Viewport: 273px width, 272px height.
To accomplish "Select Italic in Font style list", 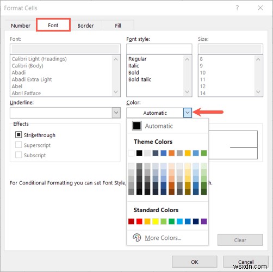I will (x=134, y=66).
